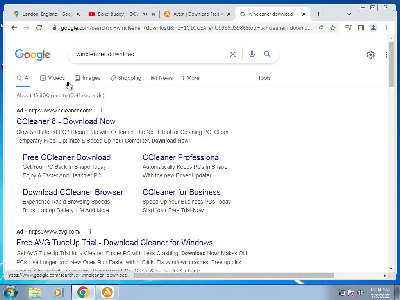Open Windows Start menu orb
Image resolution: width=400 pixels, height=300 pixels.
pos(11,292)
